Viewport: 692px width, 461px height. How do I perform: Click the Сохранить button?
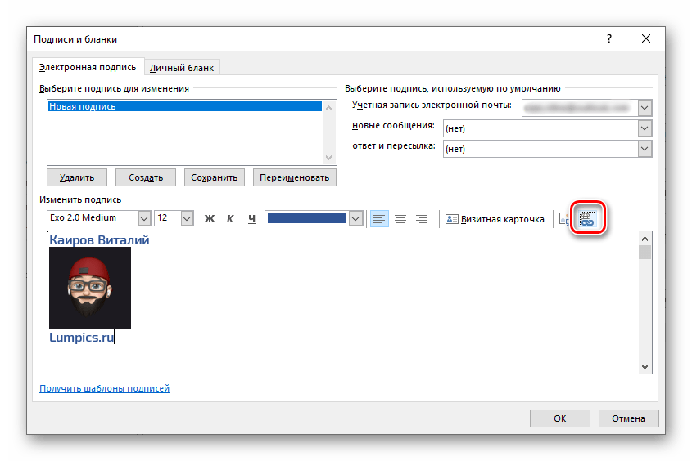point(214,177)
